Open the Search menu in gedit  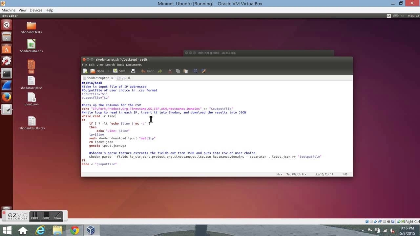pyautogui.click(x=110, y=65)
